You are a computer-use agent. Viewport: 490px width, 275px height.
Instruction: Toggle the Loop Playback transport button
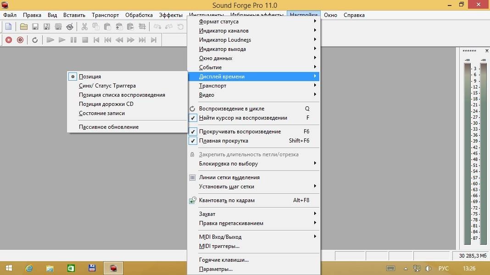(35, 40)
